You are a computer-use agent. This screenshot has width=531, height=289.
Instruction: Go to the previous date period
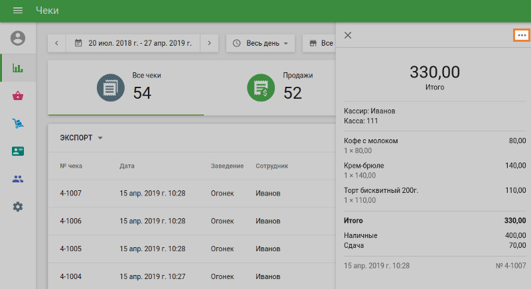tap(56, 43)
